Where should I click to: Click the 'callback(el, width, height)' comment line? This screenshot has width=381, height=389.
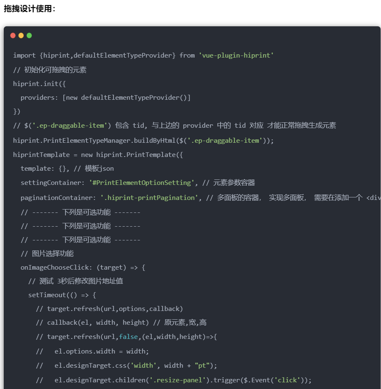(x=121, y=323)
